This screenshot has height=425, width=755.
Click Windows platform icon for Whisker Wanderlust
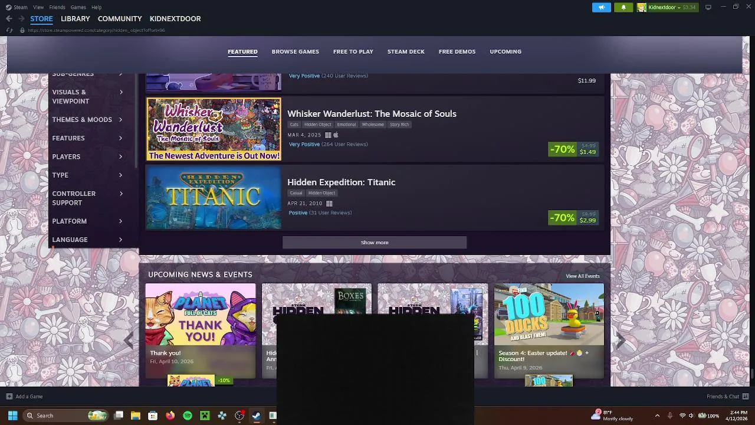[x=329, y=135]
